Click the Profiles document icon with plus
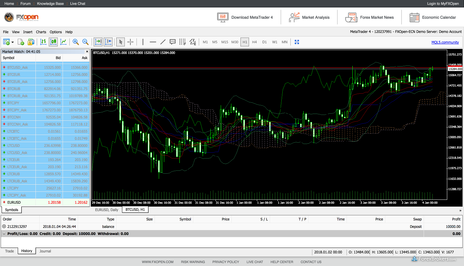 tap(21, 42)
